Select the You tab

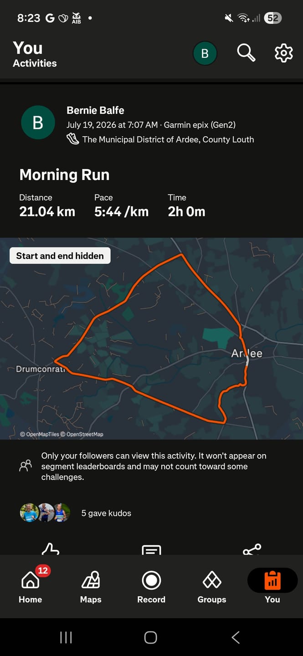(x=272, y=586)
